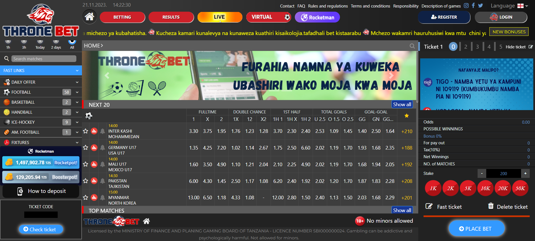Screen dimensions: 535x241
Task: Click PLACE BET button
Action: pyautogui.click(x=476, y=229)
